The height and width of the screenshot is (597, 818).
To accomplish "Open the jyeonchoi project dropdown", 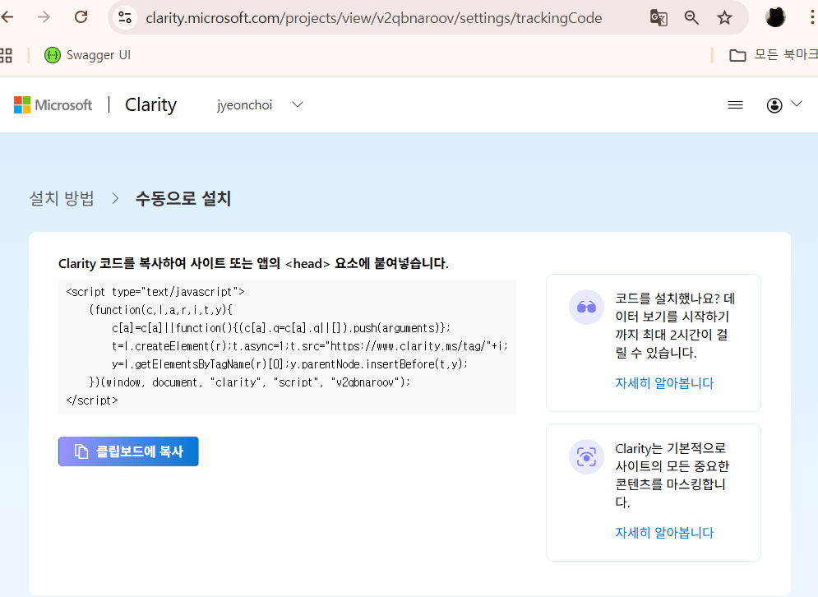I will pos(260,105).
